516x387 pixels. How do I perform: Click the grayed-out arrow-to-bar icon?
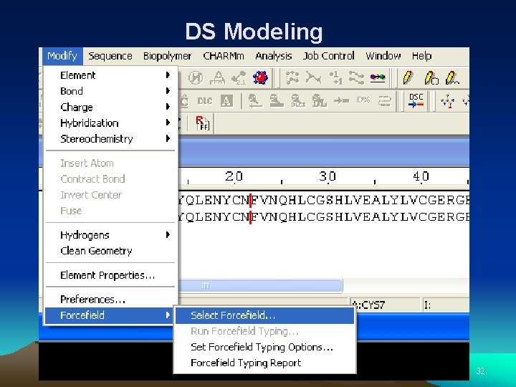point(341,100)
